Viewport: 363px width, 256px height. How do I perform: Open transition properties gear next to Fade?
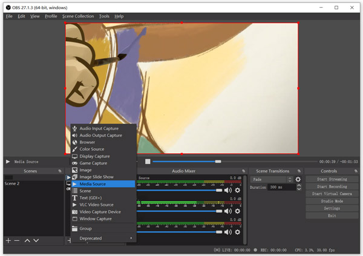[298, 179]
